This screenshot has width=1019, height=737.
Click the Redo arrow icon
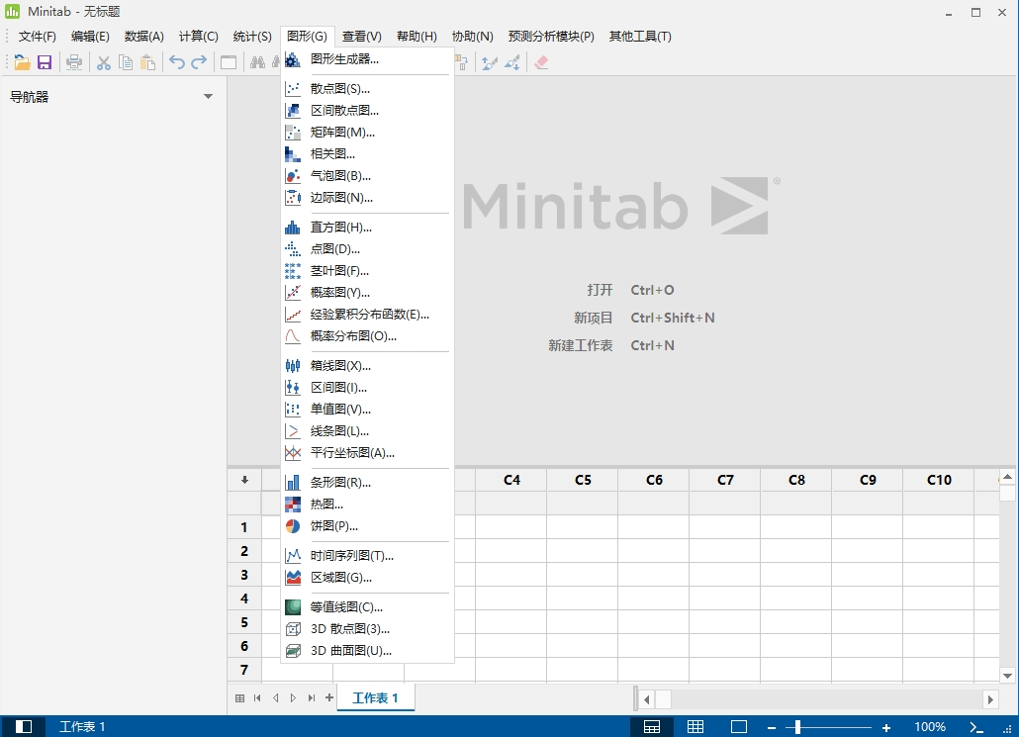(x=199, y=62)
